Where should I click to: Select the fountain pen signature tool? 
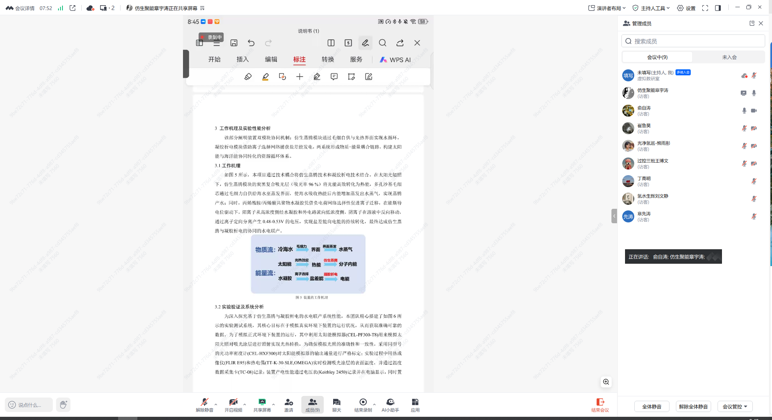click(317, 77)
